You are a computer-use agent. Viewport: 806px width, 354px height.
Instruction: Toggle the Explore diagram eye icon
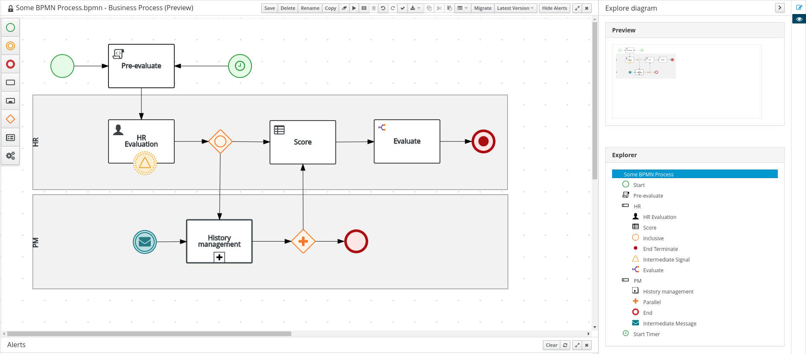point(799,19)
